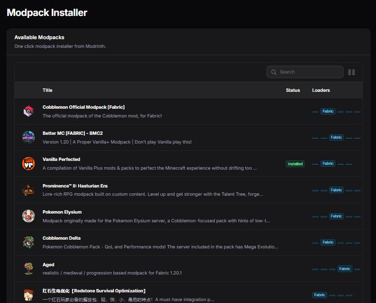The height and width of the screenshot is (303, 376).
Task: Click the Search input field
Action: tap(305, 72)
